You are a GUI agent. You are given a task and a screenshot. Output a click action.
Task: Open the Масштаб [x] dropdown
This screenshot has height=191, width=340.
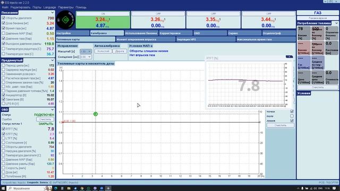86,51
